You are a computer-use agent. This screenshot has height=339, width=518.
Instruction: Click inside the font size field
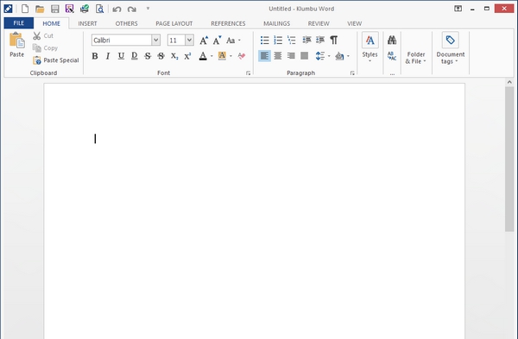[176, 41]
